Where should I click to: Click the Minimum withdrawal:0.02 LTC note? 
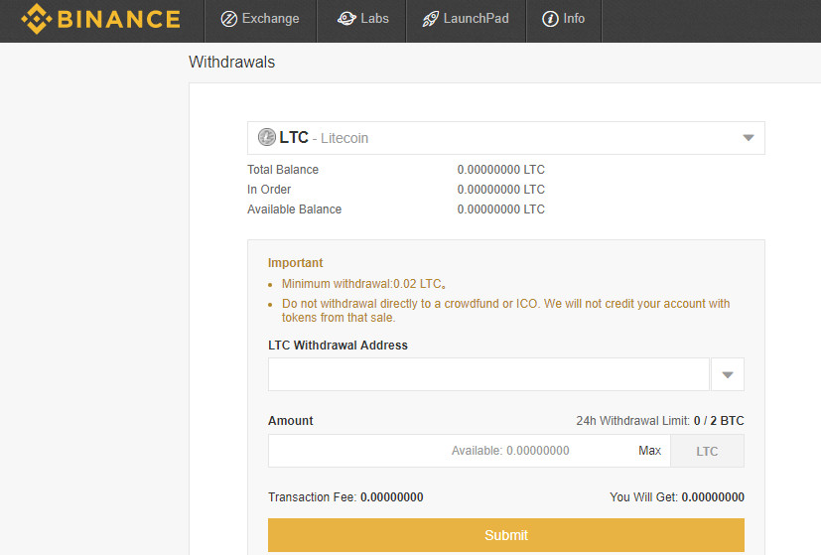[364, 284]
